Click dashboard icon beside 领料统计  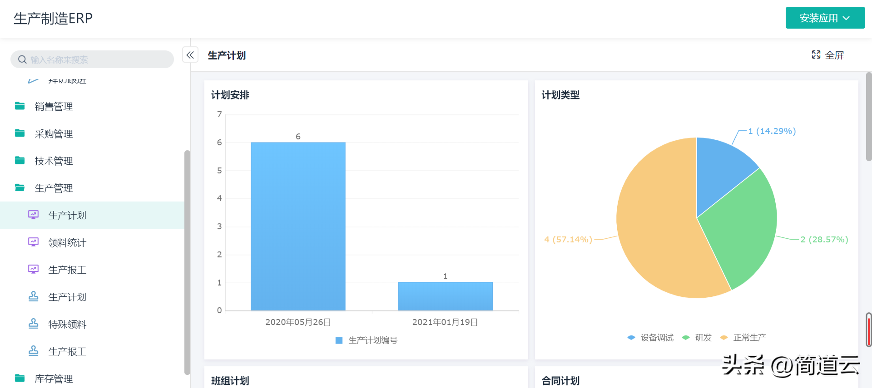pos(33,242)
